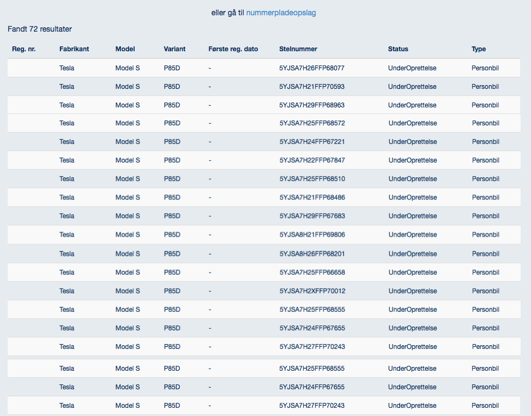This screenshot has height=416, width=531.
Task: Click the Variant column header
Action: pyautogui.click(x=174, y=49)
